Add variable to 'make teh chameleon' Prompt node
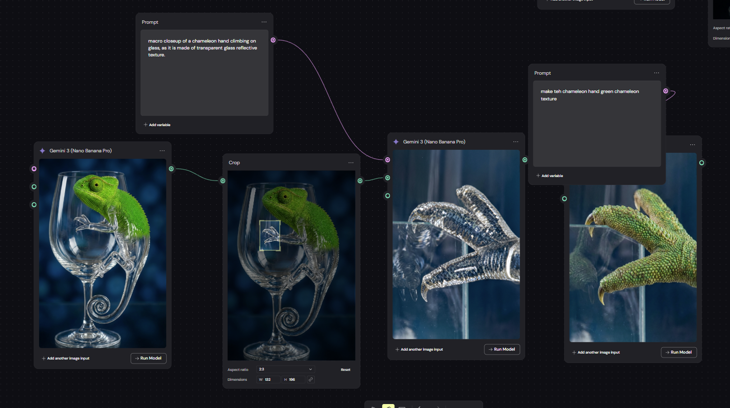The width and height of the screenshot is (730, 408). [550, 176]
